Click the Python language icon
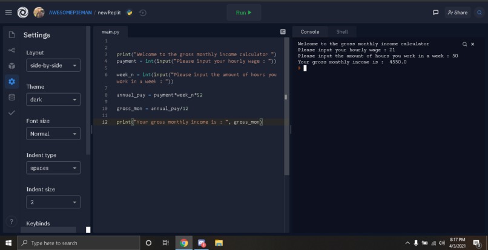 [129, 13]
